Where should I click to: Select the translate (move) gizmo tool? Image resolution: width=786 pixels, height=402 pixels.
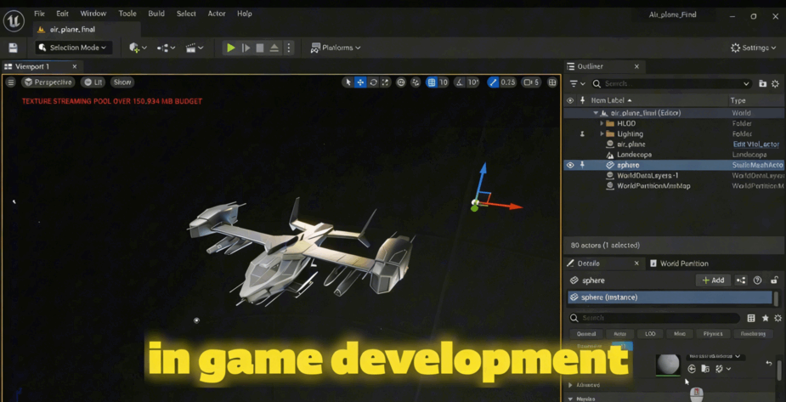360,82
